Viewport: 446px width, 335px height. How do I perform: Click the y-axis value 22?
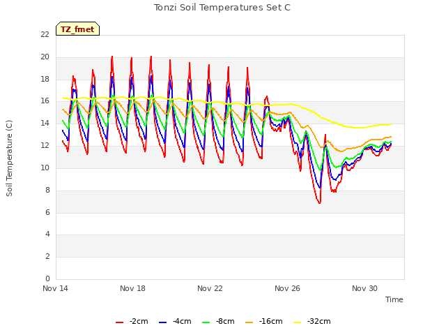click(45, 34)
